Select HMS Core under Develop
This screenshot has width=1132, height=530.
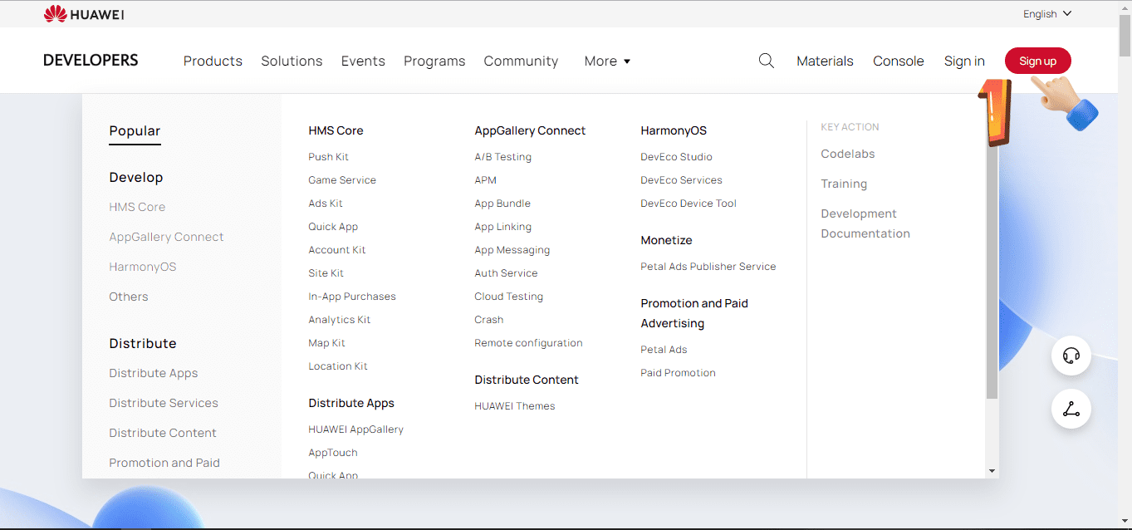click(137, 207)
